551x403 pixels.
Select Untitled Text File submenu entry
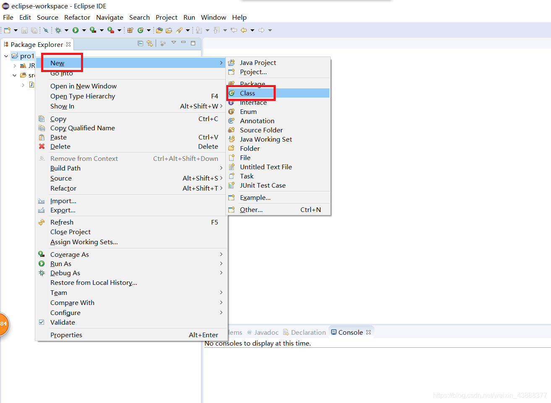click(278, 167)
